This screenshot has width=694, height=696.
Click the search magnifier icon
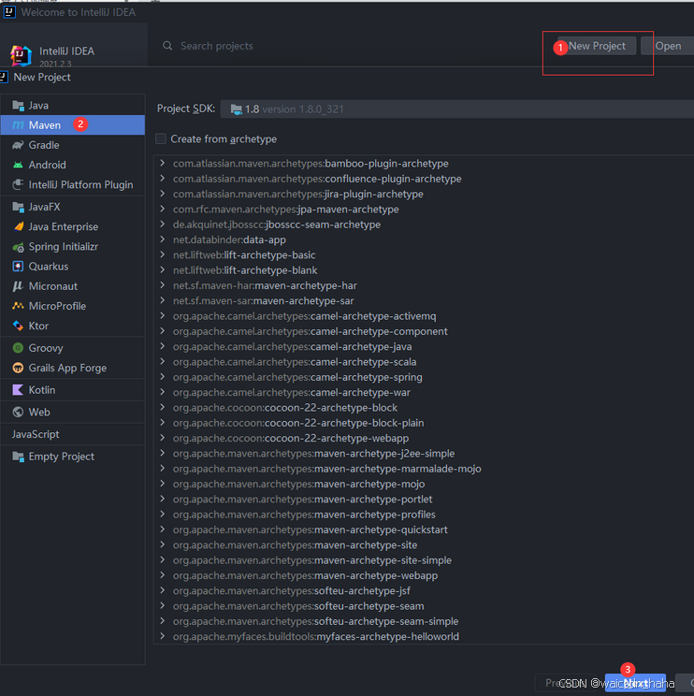tap(167, 46)
